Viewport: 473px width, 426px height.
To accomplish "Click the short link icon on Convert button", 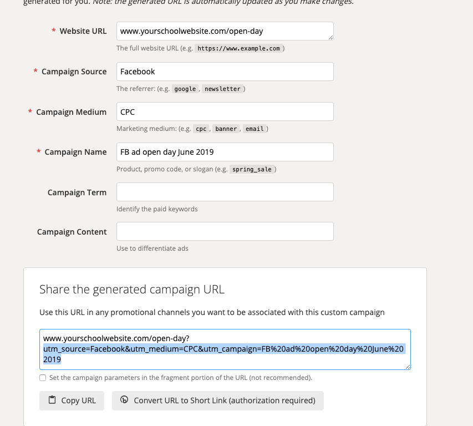I will click(124, 400).
